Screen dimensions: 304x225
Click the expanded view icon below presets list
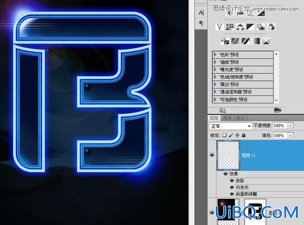(222, 110)
